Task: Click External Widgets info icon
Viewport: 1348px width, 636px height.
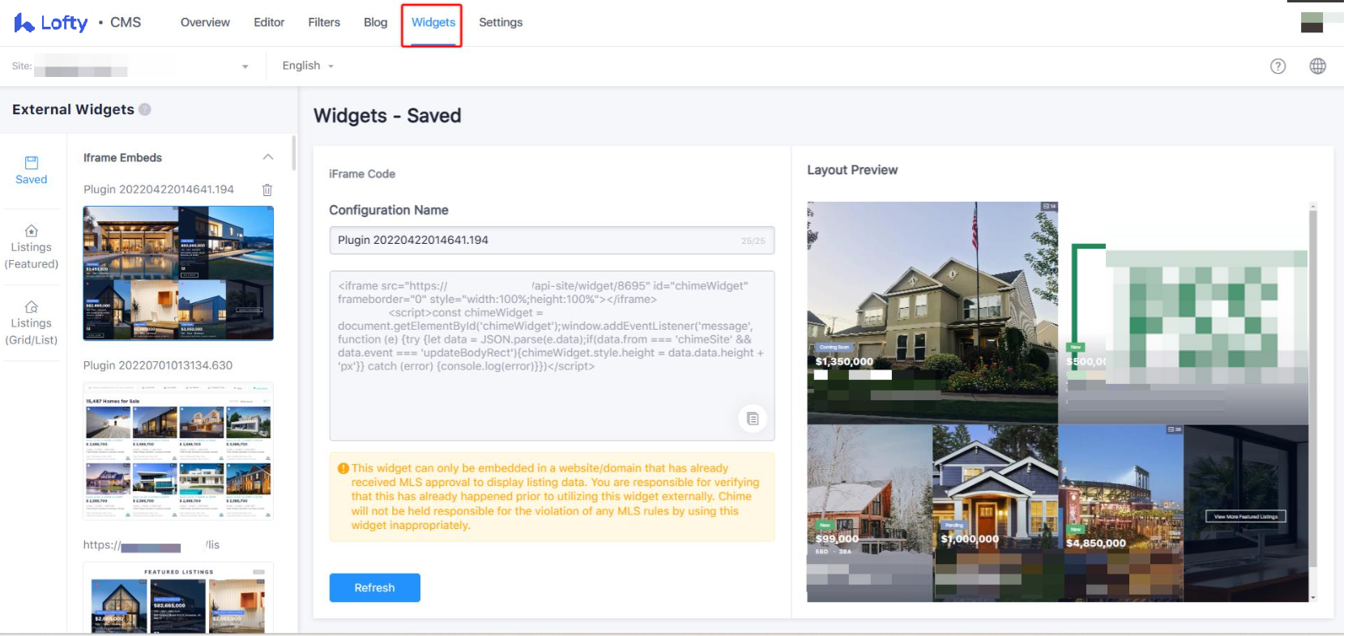Action: (145, 109)
